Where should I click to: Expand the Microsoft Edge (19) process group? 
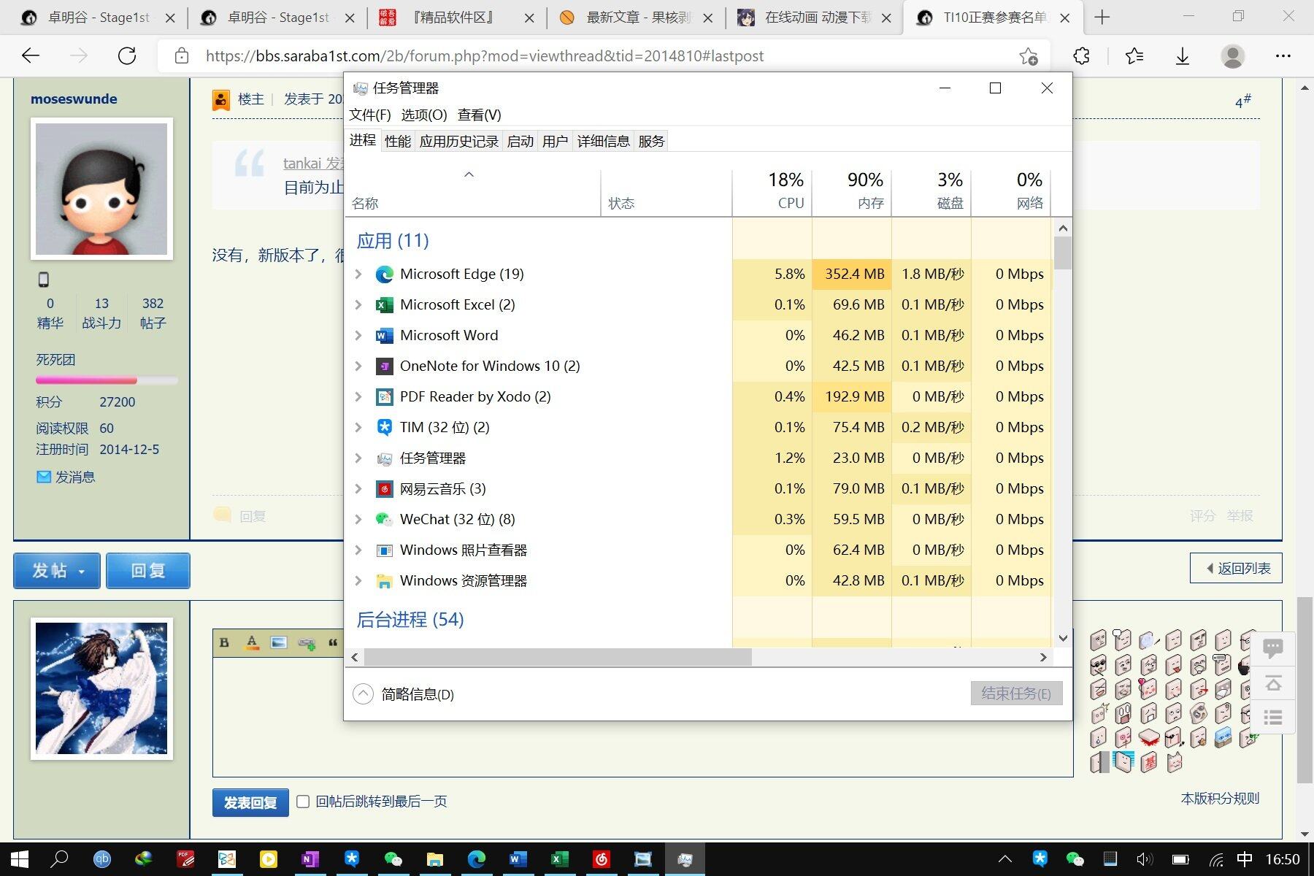tap(358, 274)
